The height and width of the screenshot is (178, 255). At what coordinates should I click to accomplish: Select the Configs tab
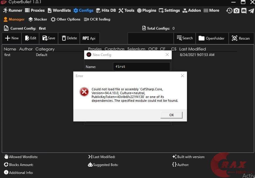pos(83,10)
